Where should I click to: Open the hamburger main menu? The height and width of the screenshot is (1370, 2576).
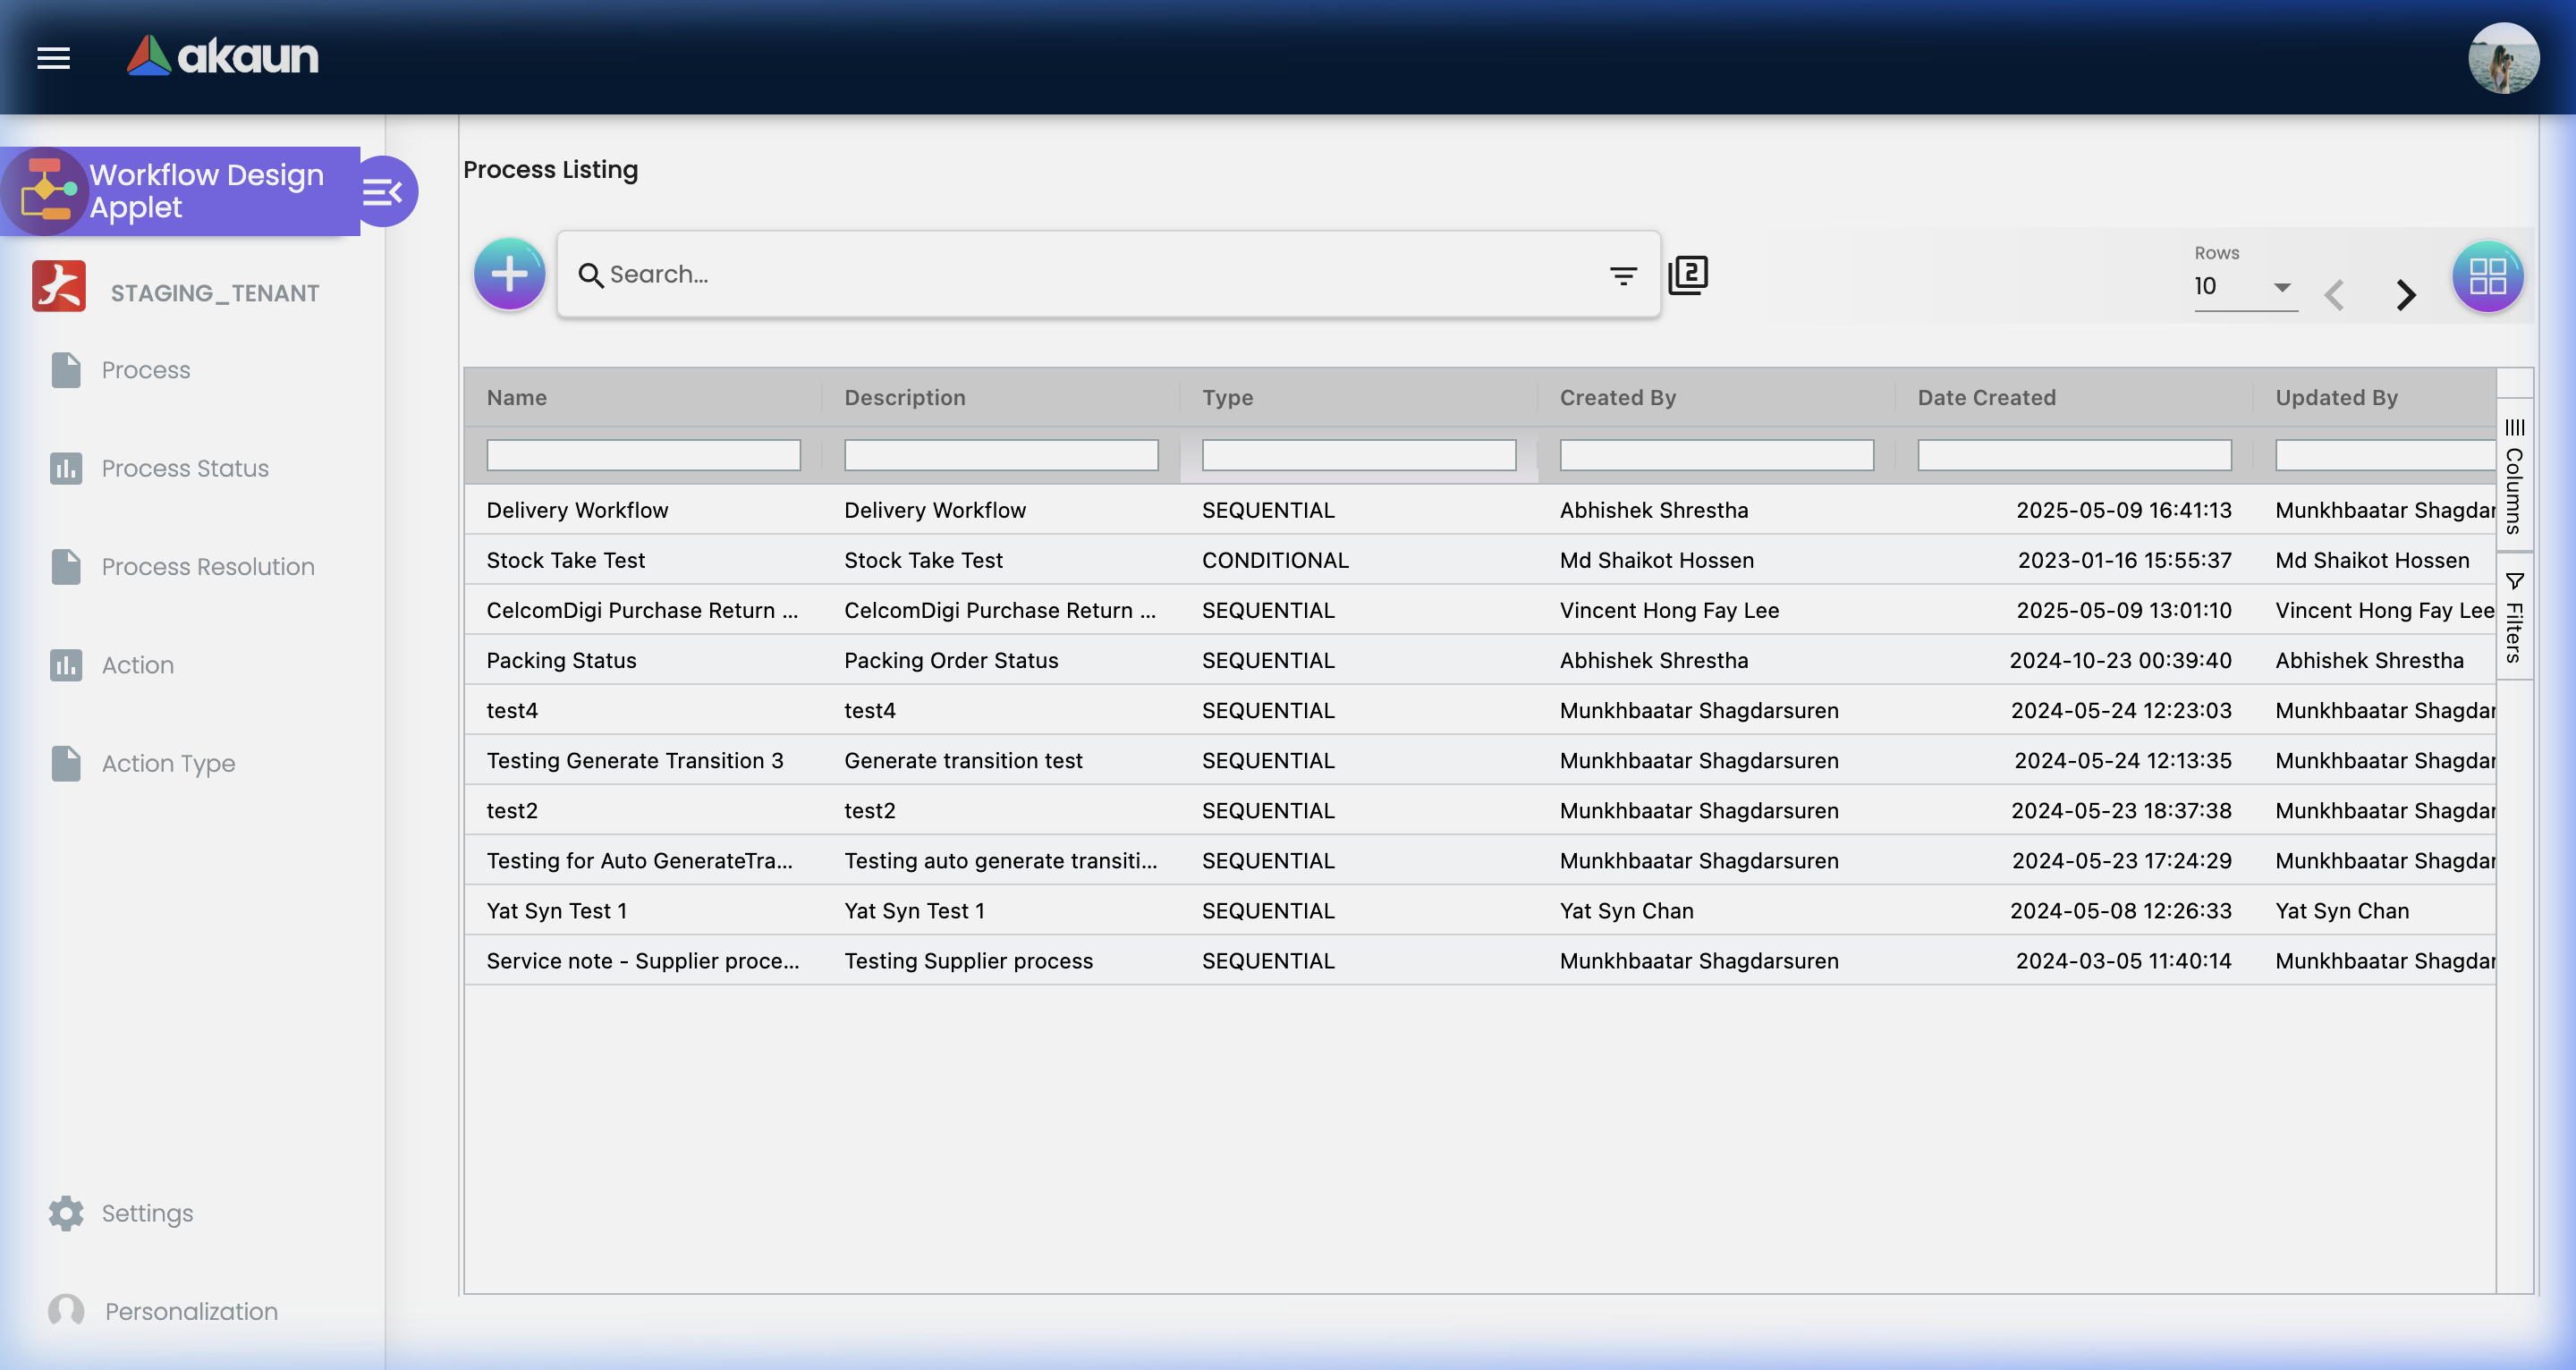53,57
